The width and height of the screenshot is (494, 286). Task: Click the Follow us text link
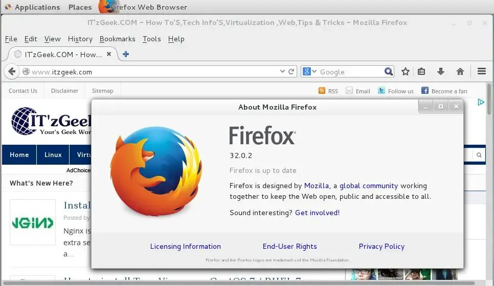point(401,91)
